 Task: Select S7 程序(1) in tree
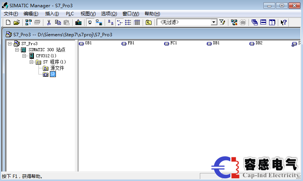point(54,62)
